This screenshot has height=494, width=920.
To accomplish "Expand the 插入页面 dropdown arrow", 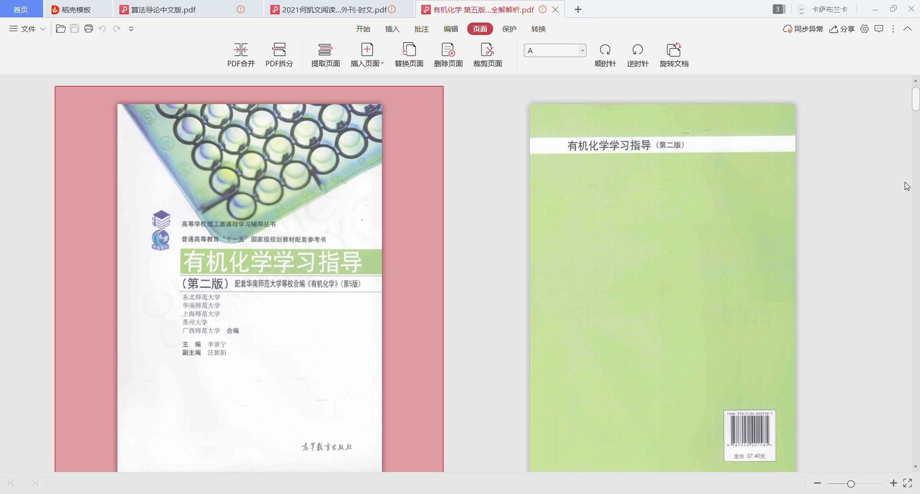I will 382,63.
